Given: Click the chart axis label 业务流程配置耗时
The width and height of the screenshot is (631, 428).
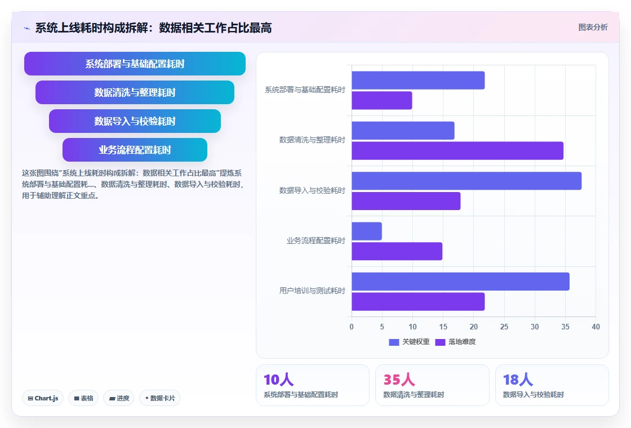Looking at the screenshot, I should (x=316, y=240).
